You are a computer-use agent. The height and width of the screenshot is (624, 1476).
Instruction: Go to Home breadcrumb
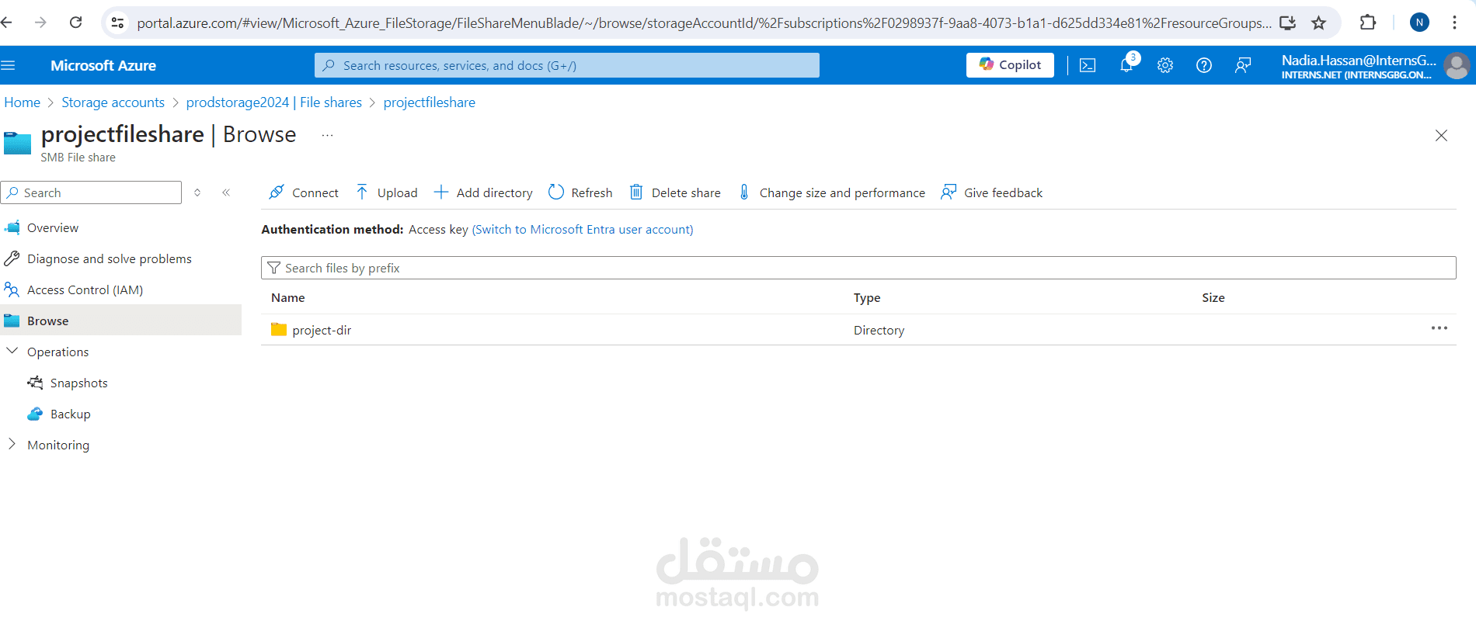pos(23,102)
